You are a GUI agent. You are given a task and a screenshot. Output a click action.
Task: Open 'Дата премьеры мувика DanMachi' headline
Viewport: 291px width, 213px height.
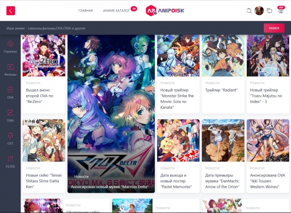click(x=222, y=181)
